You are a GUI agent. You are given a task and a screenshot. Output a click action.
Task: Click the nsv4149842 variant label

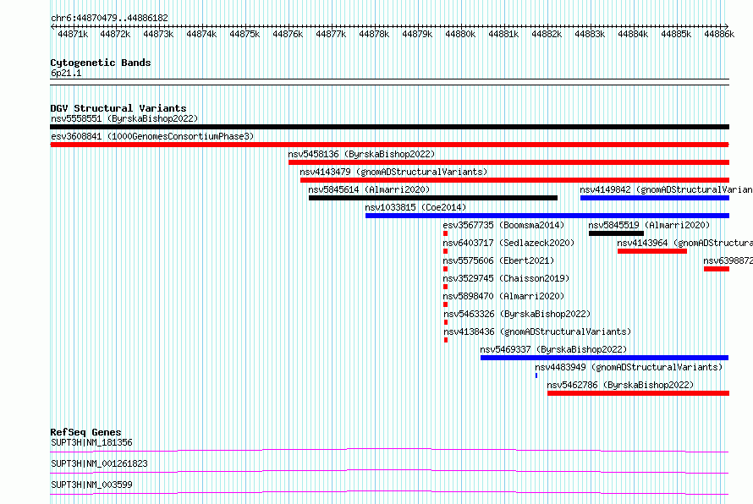click(666, 189)
